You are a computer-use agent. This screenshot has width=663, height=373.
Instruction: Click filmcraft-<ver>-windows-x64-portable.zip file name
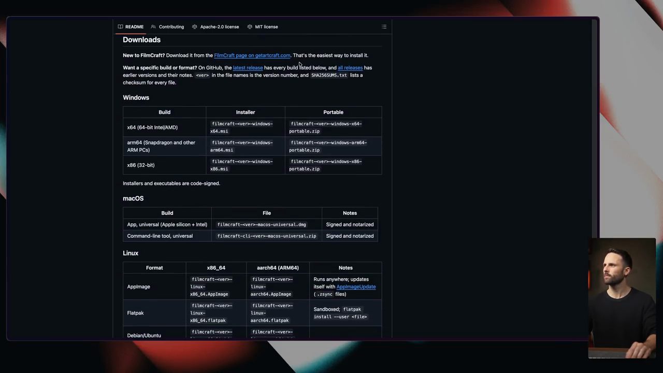[x=325, y=127]
